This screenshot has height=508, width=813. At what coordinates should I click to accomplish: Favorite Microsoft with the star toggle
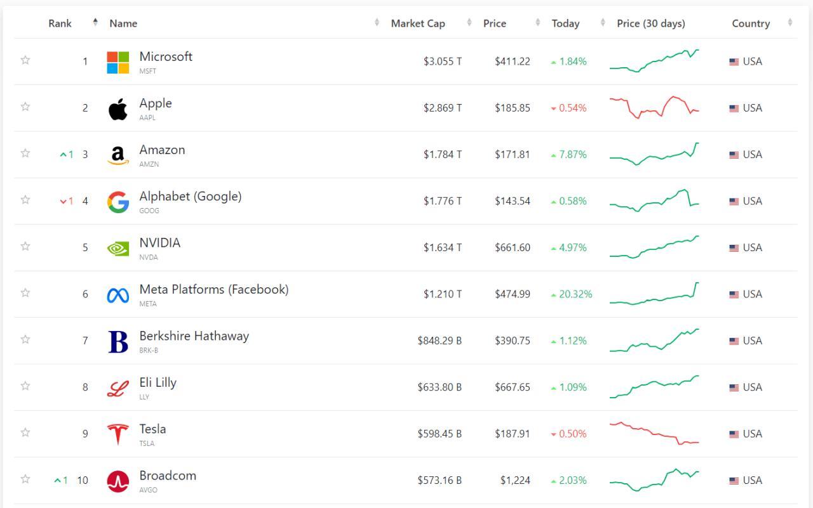pos(25,60)
